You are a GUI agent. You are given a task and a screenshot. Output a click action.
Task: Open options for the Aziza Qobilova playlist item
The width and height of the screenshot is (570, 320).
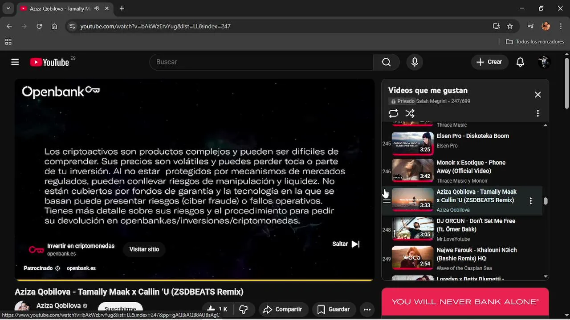tap(530, 201)
